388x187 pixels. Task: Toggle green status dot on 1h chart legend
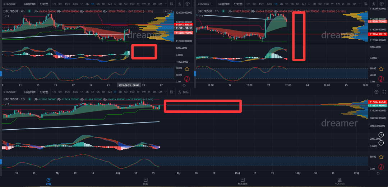click(223, 11)
